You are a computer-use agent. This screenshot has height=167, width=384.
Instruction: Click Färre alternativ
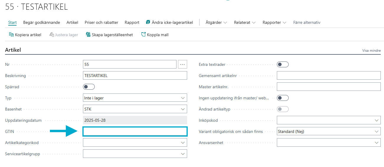click(307, 22)
